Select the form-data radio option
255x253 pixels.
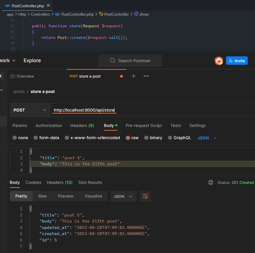pyautogui.click(x=36, y=138)
